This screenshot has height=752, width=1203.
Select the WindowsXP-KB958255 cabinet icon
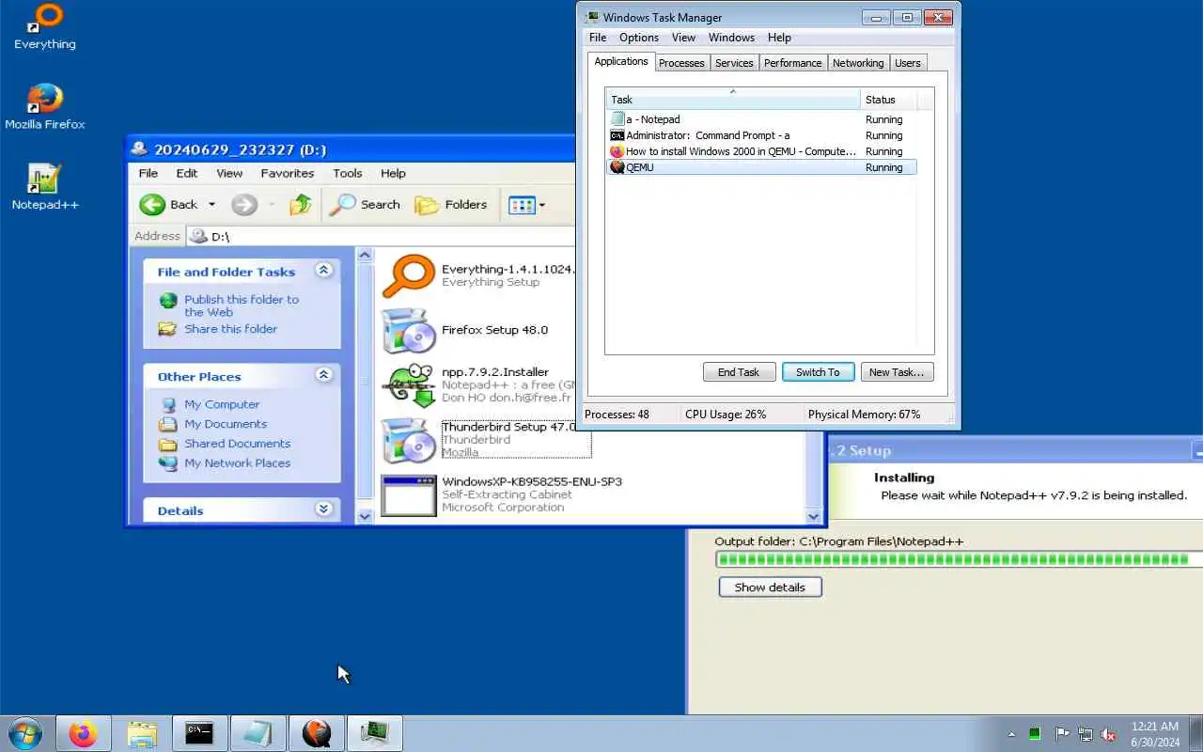coord(408,494)
